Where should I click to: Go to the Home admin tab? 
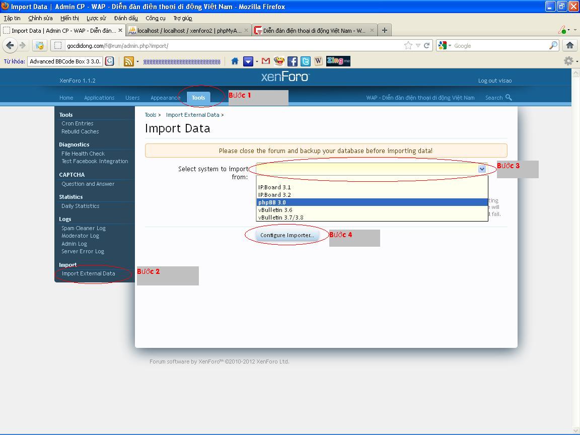66,98
